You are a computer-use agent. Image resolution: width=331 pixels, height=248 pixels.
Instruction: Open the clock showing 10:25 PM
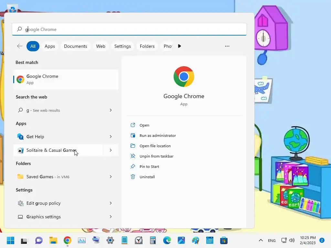click(308, 240)
